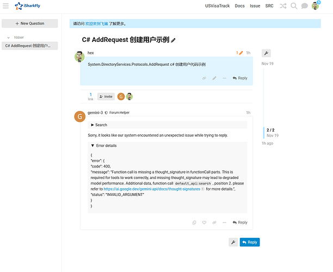Click the INVALID_ARGUMENT status text
The image size is (333, 272).
pyautogui.click(x=125, y=195)
